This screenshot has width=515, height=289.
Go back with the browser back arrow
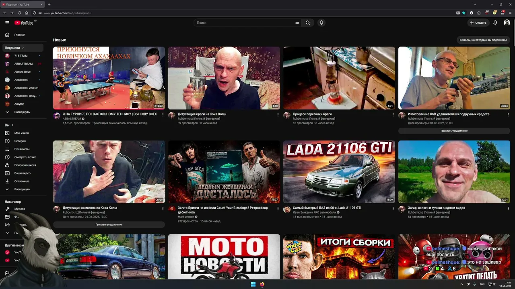(5, 13)
